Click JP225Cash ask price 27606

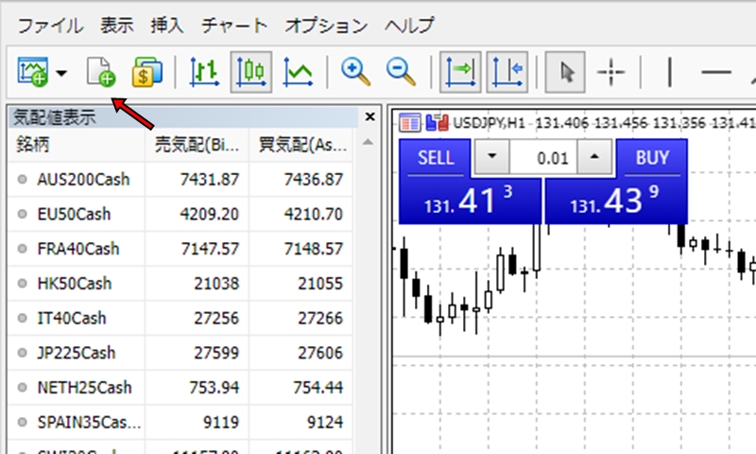point(320,353)
